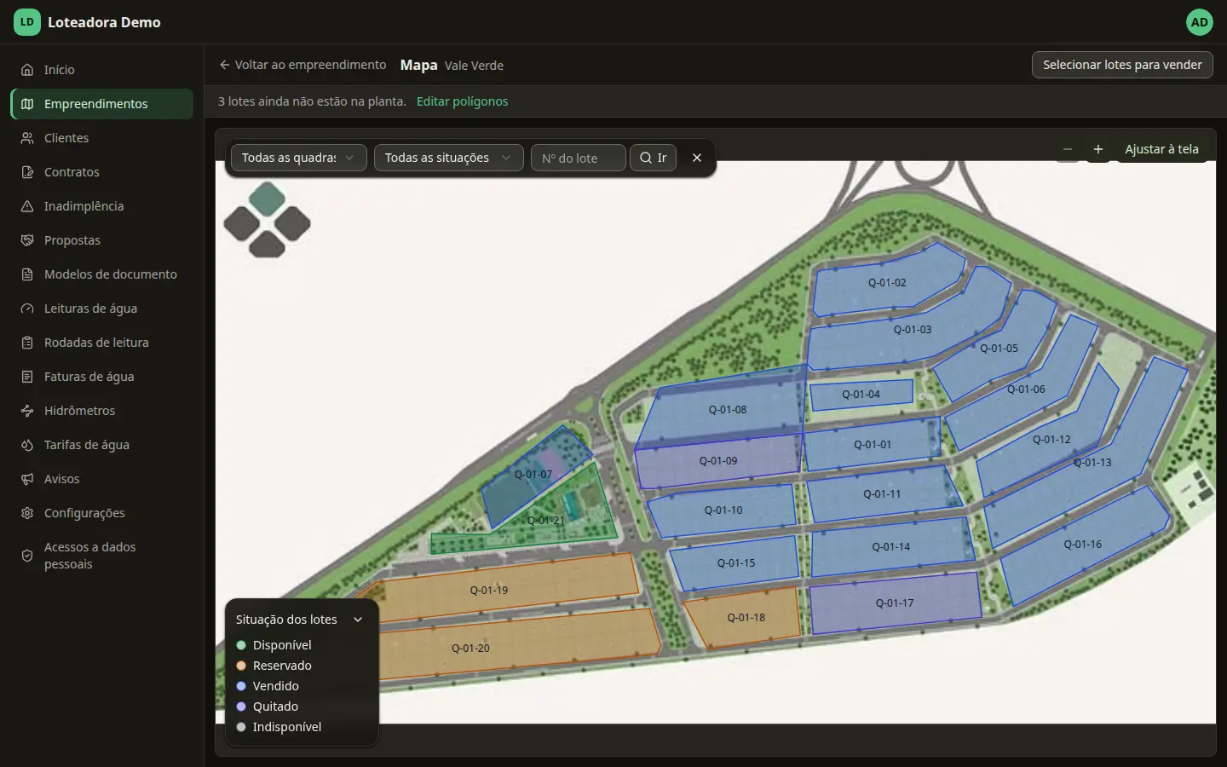Click Voltar ao empreendimento link
This screenshot has height=767, width=1227.
click(302, 65)
